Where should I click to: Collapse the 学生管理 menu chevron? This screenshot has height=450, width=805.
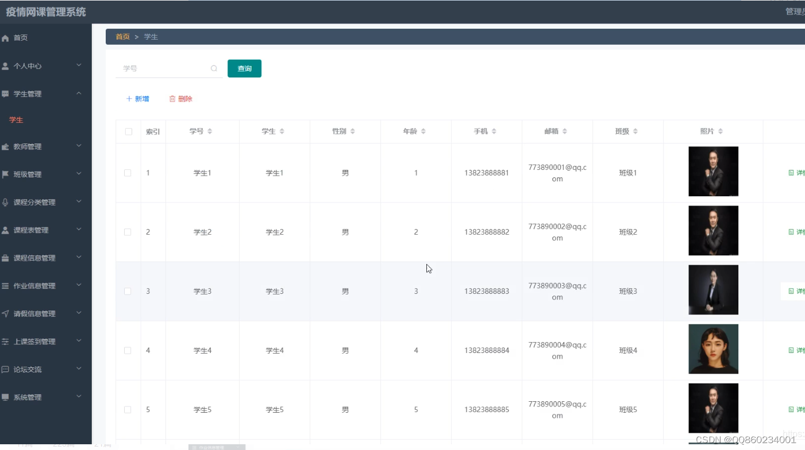pyautogui.click(x=79, y=93)
